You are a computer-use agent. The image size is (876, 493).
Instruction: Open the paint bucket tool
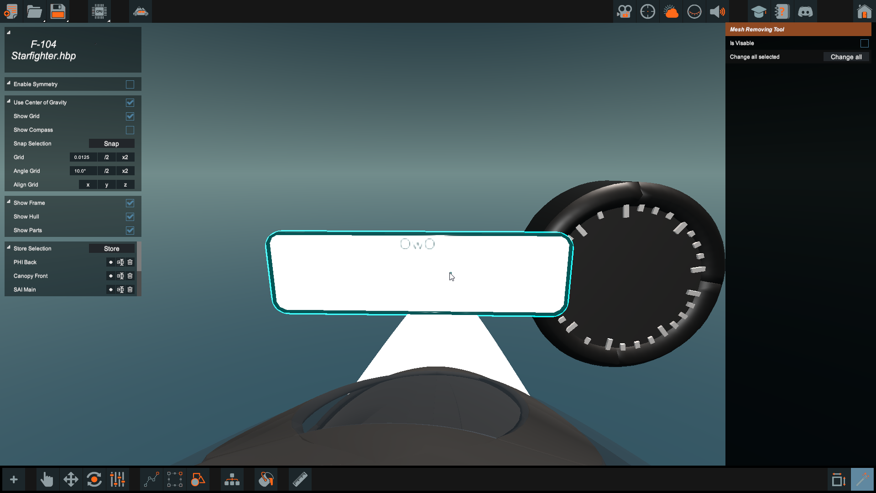coord(266,480)
